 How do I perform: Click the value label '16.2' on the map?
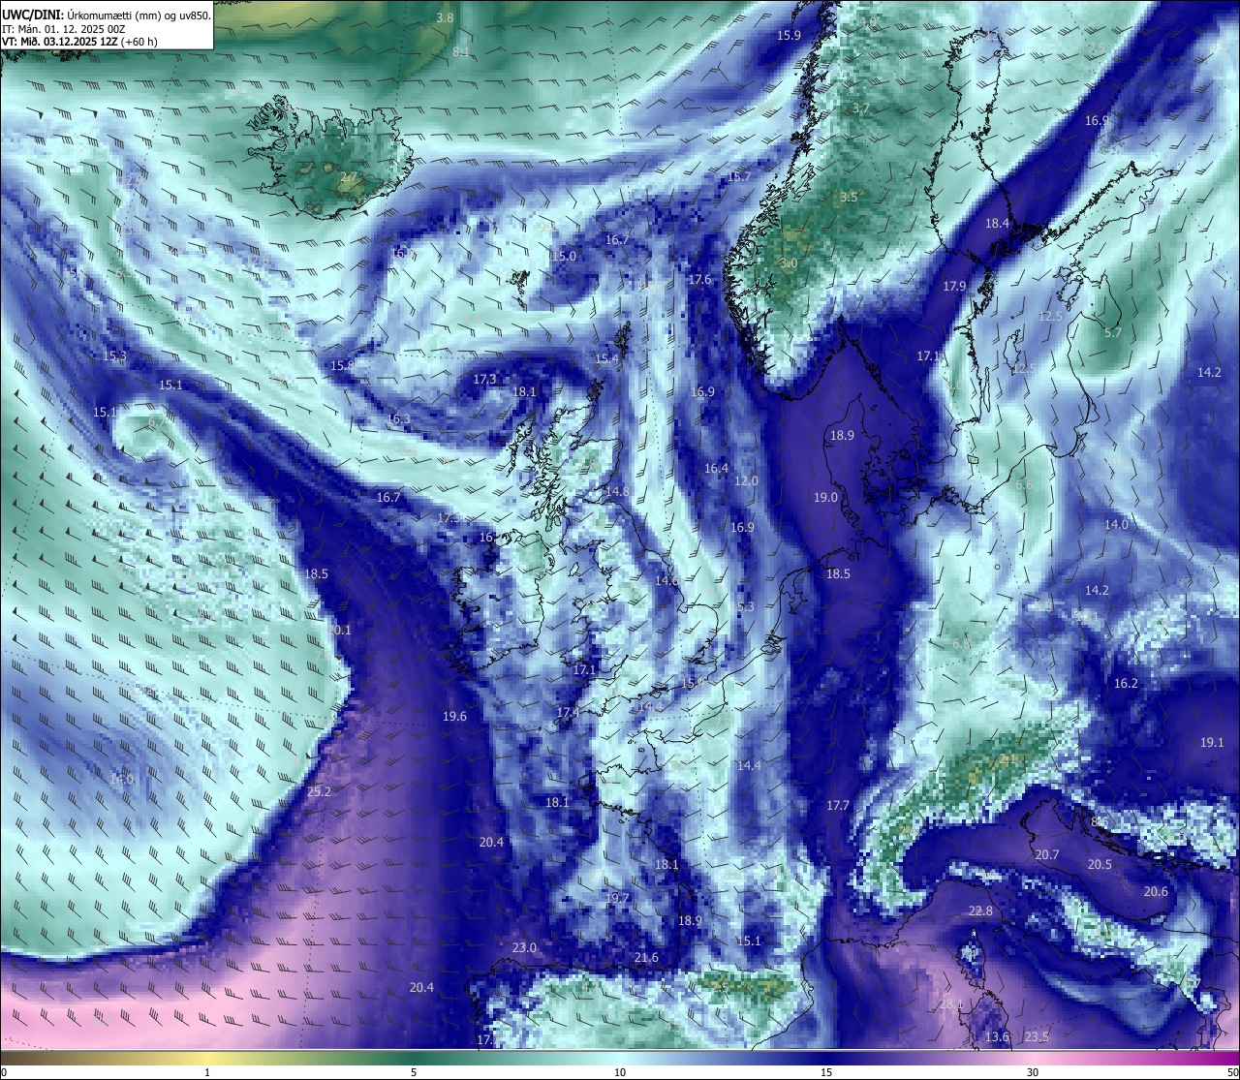(1126, 684)
